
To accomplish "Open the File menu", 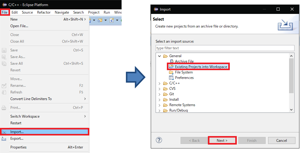I will (5, 12).
